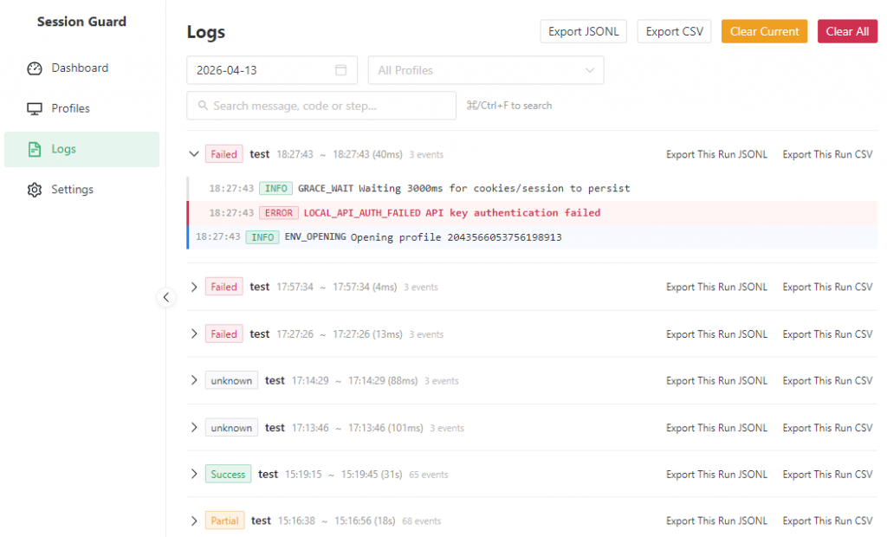Click the search magnifier icon
This screenshot has width=887, height=537.
(204, 106)
